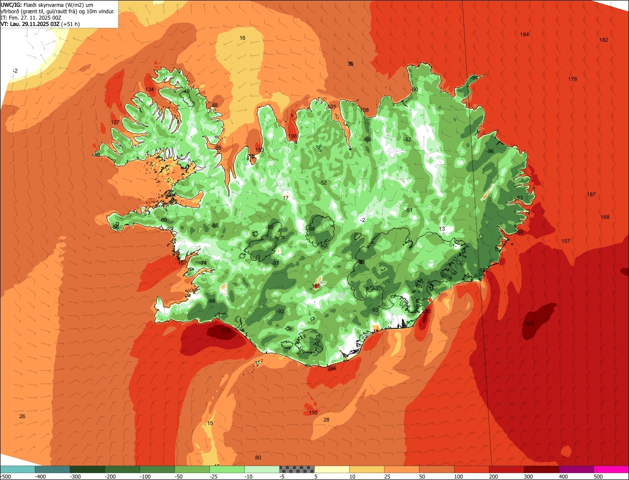Viewport: 629px width, 480px height.
Task: Select the orange 50 to 100 legend swatch
Action: (x=436, y=469)
